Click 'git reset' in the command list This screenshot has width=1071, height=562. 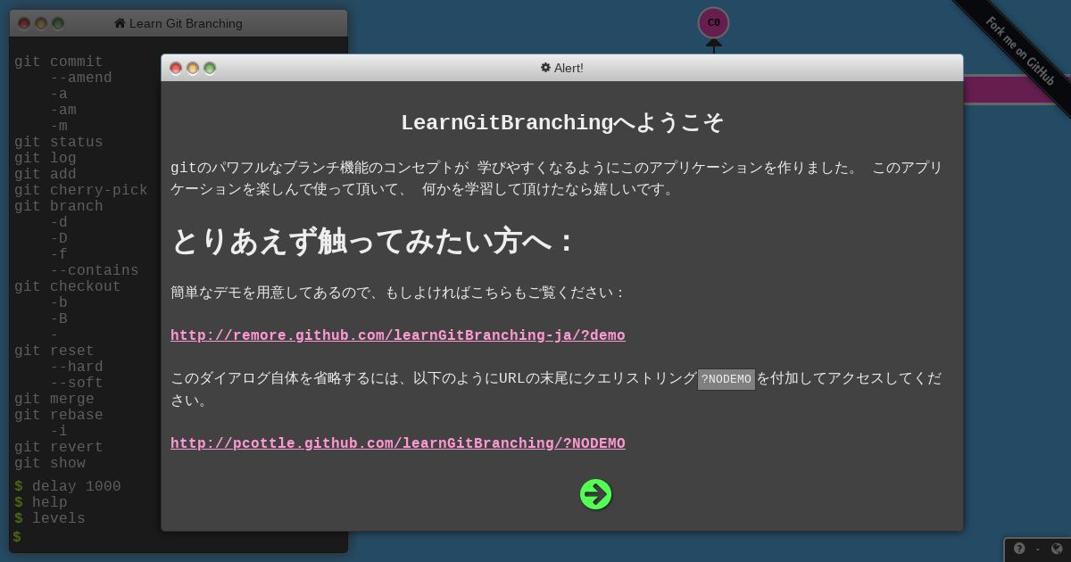click(x=54, y=351)
